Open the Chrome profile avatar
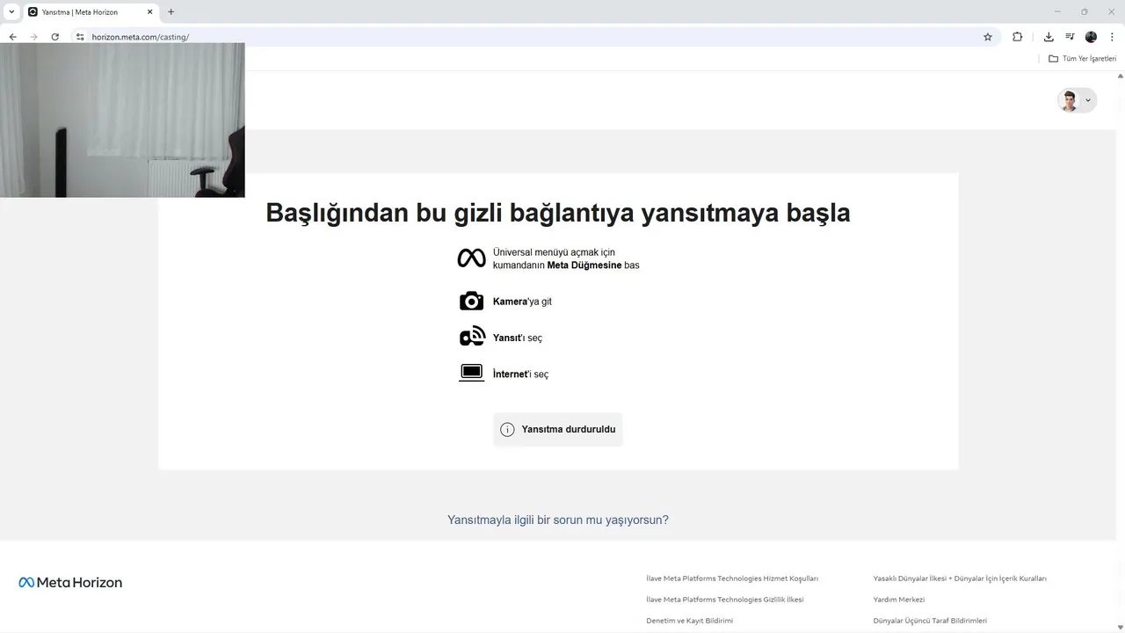The width and height of the screenshot is (1125, 633). click(x=1091, y=37)
